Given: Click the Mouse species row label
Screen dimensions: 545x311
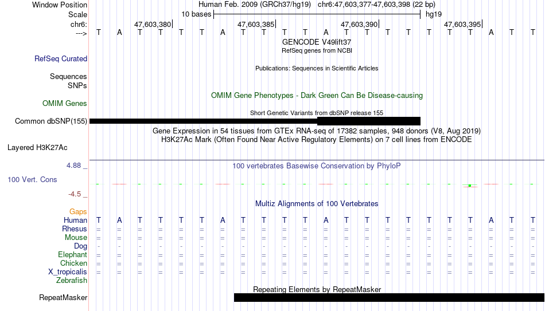Looking at the screenshot, I should coord(76,238).
